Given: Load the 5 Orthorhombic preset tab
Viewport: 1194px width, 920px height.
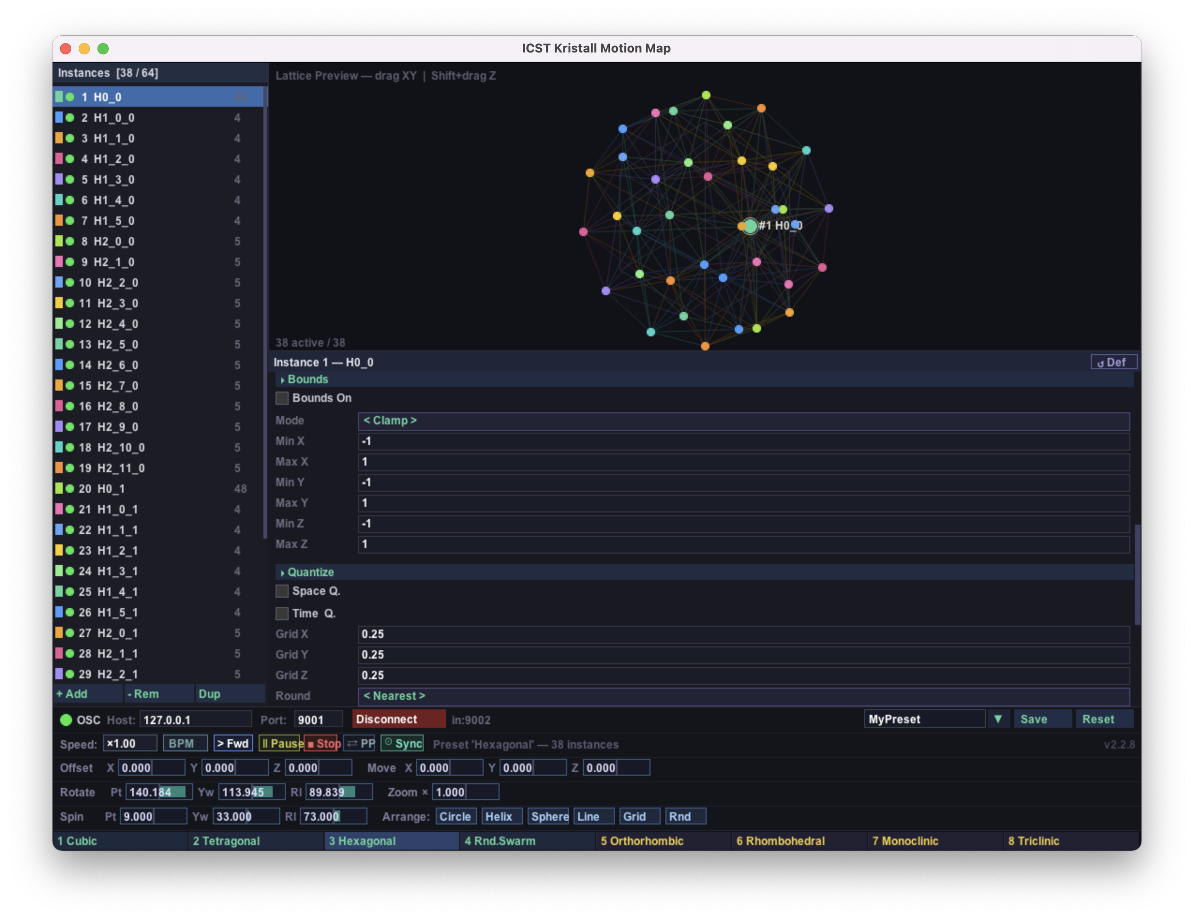Looking at the screenshot, I should click(x=664, y=841).
